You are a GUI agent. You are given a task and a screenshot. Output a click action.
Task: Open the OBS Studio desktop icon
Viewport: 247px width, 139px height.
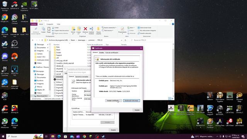pos(15,44)
